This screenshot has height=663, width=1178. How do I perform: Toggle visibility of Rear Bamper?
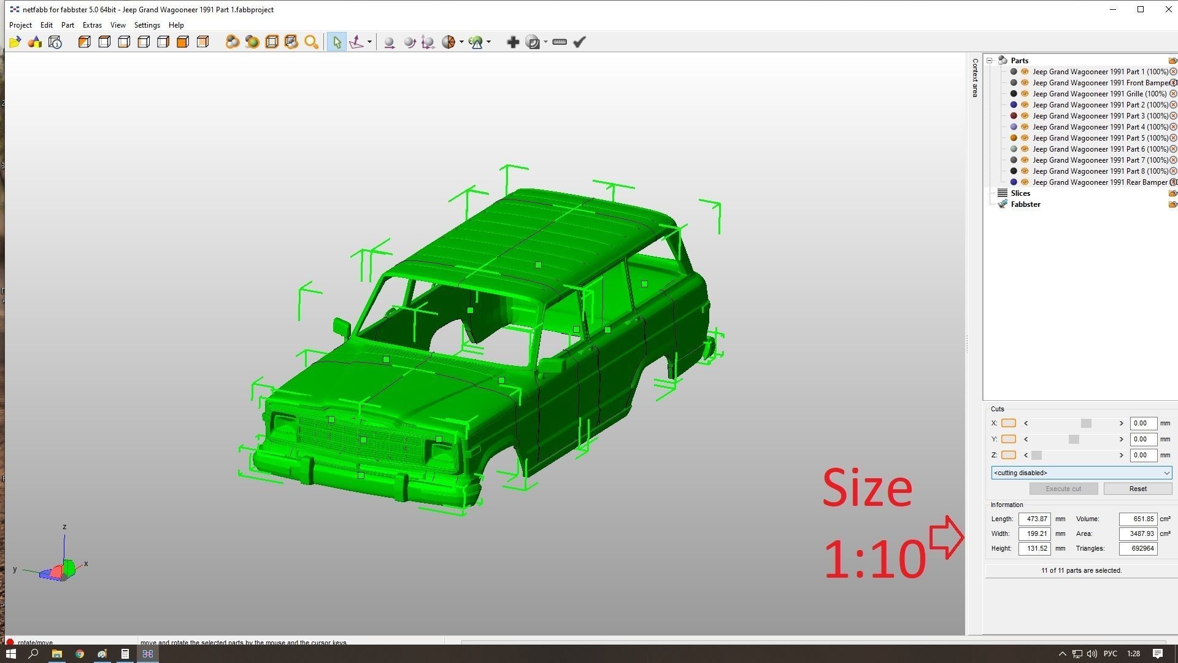coord(1024,182)
